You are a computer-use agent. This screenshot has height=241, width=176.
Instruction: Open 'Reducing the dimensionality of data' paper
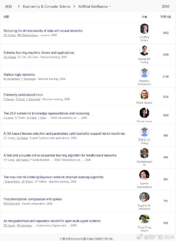pos(43,31)
